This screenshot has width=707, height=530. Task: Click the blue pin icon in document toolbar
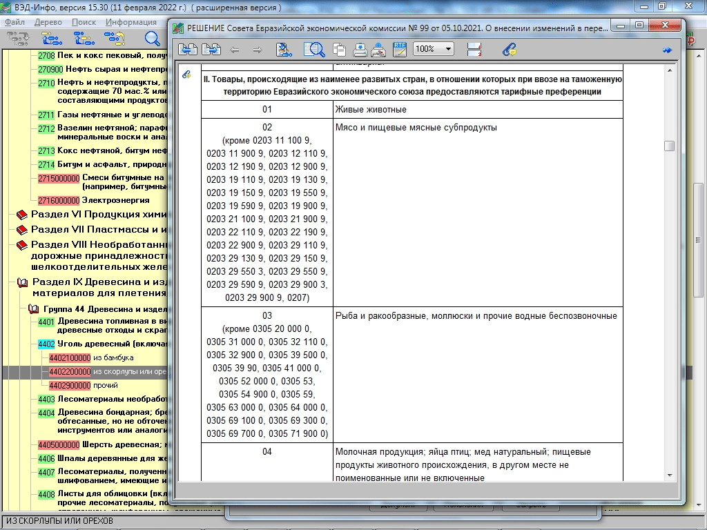667,50
